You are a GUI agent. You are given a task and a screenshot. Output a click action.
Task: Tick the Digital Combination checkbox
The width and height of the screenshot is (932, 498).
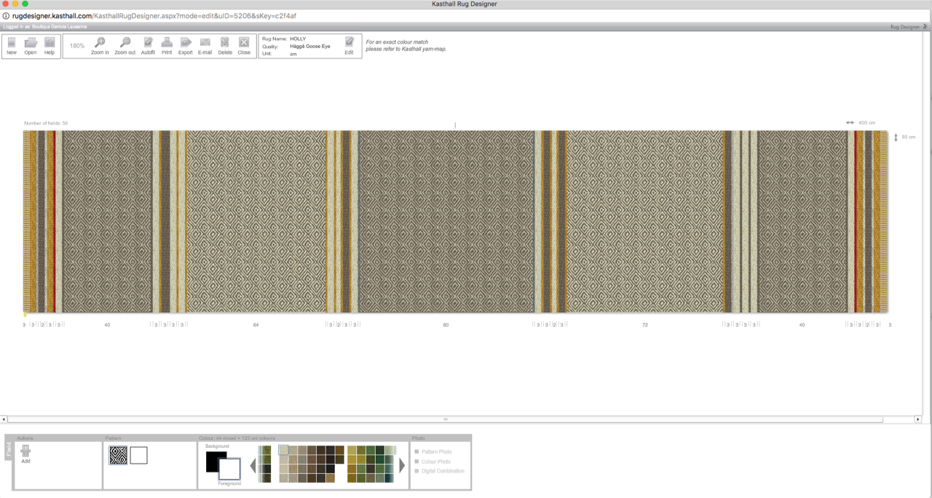(416, 471)
